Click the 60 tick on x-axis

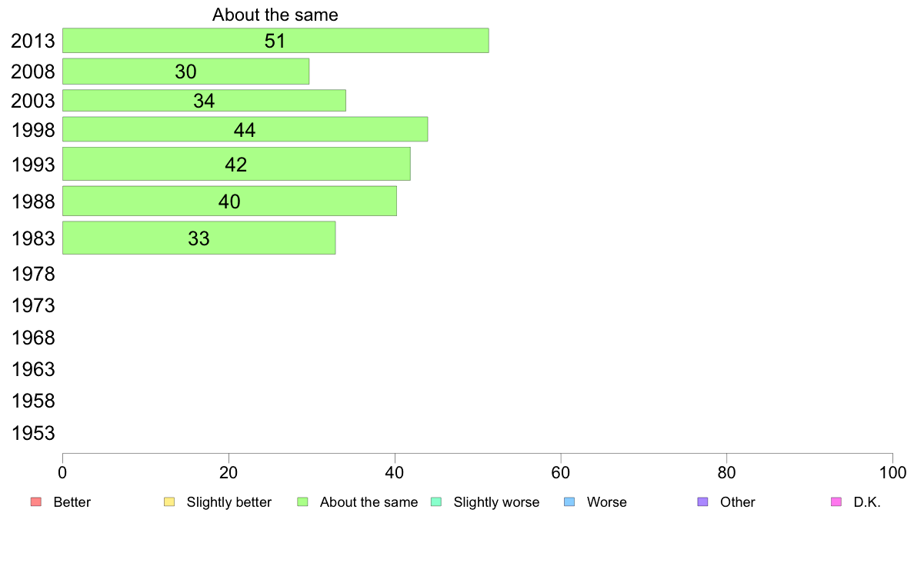[x=561, y=472]
